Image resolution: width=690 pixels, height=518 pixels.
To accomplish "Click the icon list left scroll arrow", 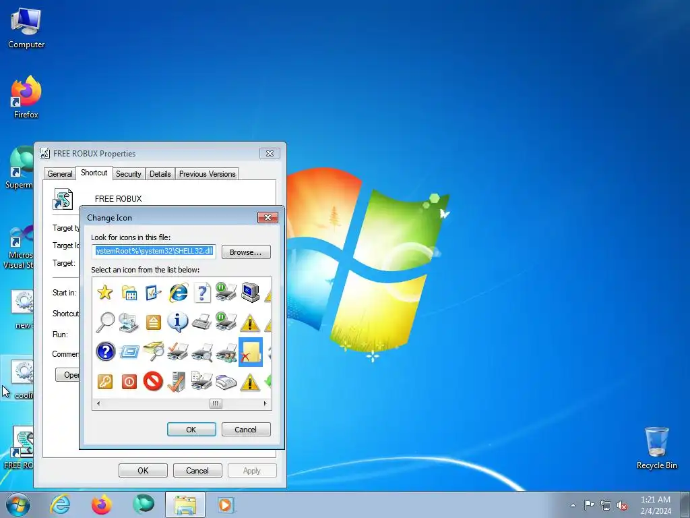I will 98,403.
